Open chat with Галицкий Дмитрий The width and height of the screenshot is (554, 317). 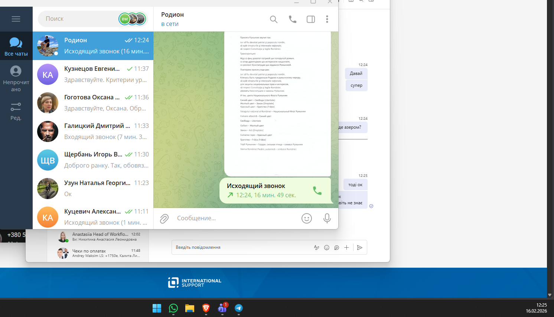(93, 131)
